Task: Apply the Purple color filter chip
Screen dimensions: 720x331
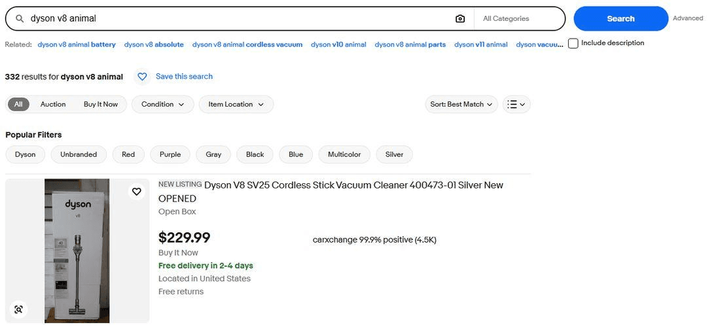Action: [170, 155]
